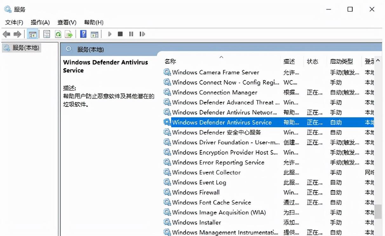The height and width of the screenshot is (236, 385).
Task: Click gear icon of Windows Connect Now row
Action: (167, 82)
